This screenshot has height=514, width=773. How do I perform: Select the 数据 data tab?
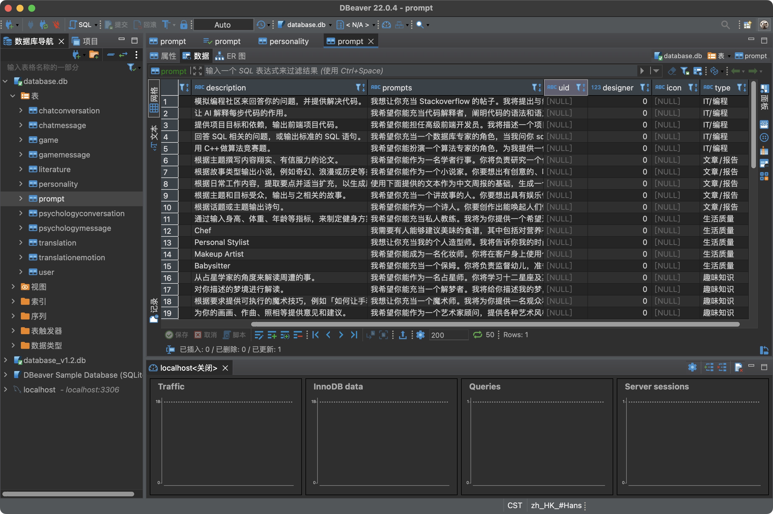196,56
